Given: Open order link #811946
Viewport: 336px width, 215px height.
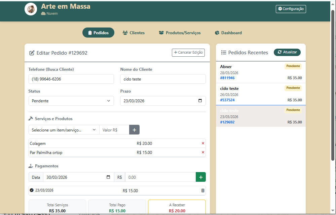Looking at the screenshot, I should 227,78.
